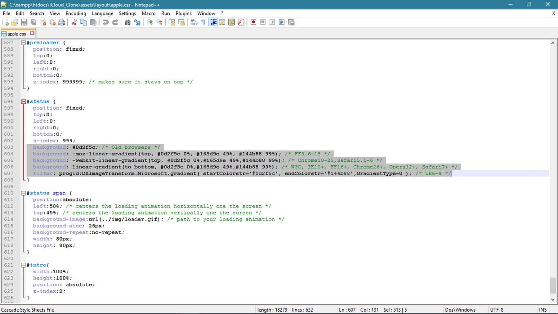The width and height of the screenshot is (558, 314).
Task: Open the Search menu
Action: click(x=37, y=13)
